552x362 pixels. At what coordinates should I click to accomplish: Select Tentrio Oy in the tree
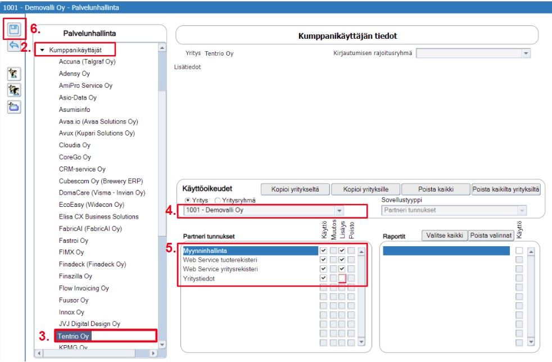click(74, 336)
